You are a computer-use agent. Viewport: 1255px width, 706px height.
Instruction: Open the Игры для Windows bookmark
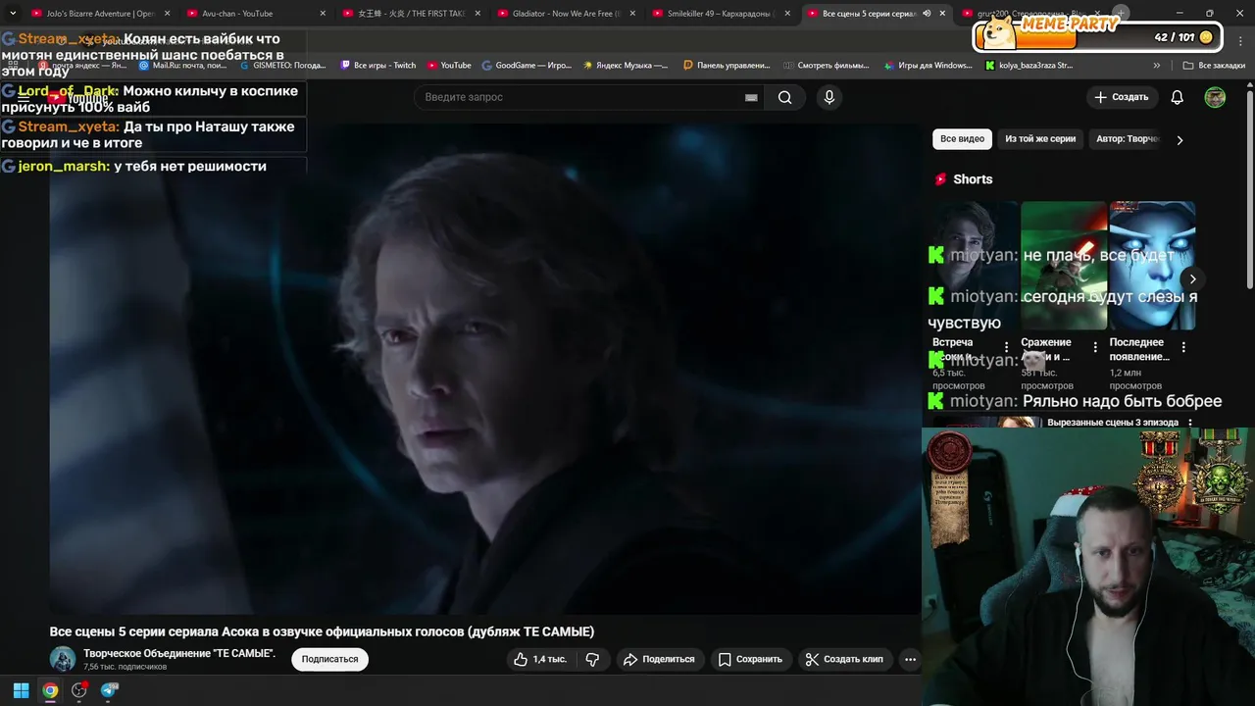coord(929,66)
